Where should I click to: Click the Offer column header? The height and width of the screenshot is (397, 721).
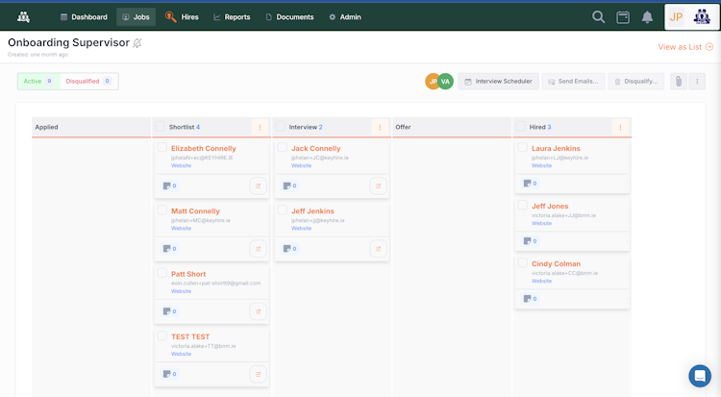point(452,128)
